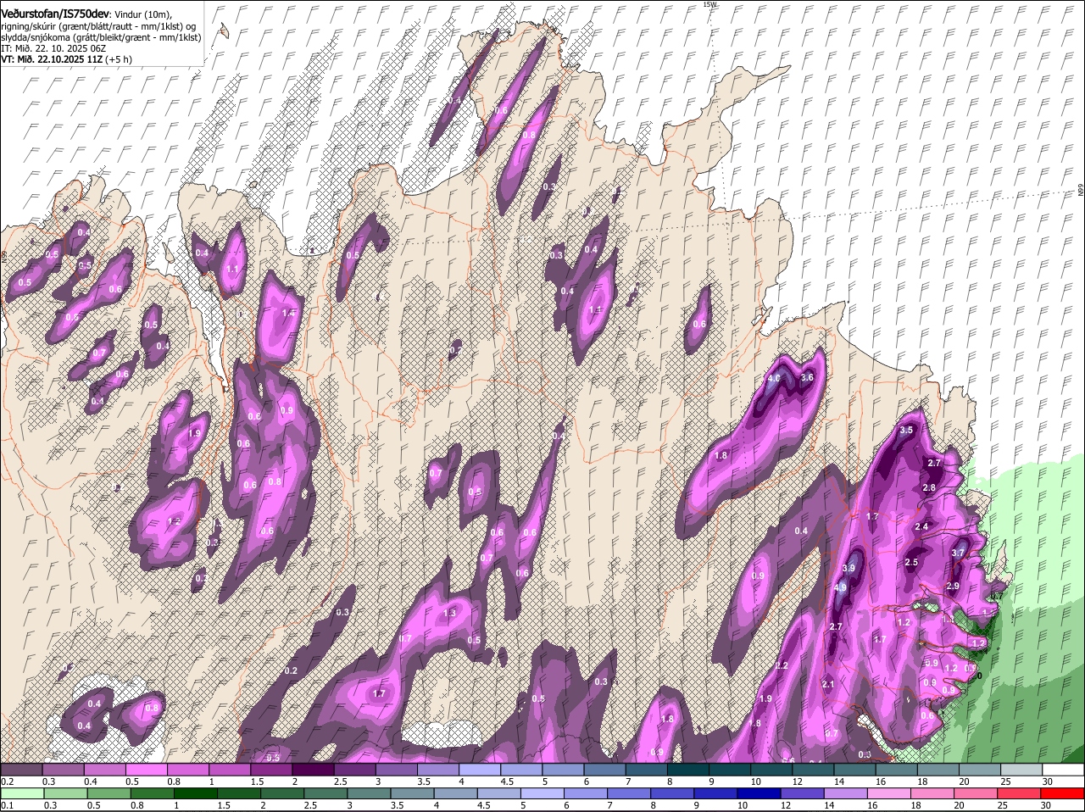Click the upper legend label 0.2
The width and height of the screenshot is (1085, 812).
click(7, 781)
